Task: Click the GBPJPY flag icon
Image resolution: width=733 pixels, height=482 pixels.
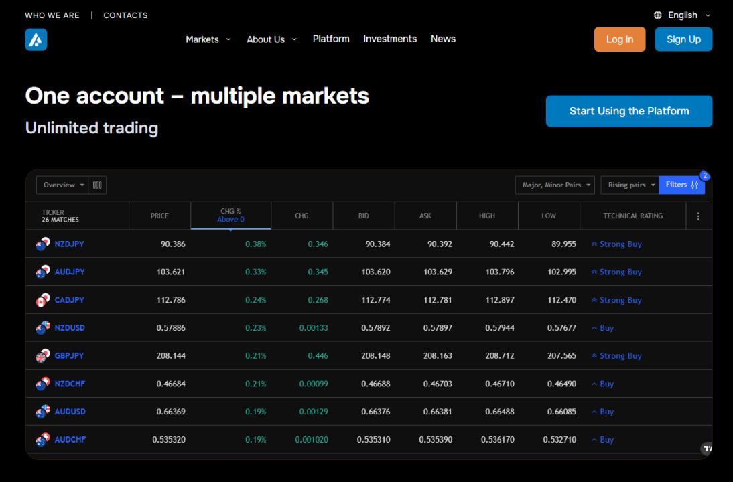Action: 43,356
